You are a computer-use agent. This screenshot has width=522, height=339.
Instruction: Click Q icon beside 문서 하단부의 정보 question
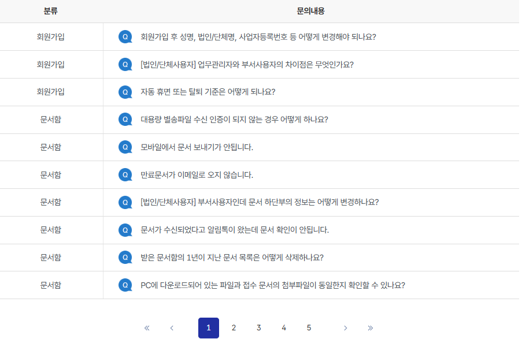coord(125,202)
